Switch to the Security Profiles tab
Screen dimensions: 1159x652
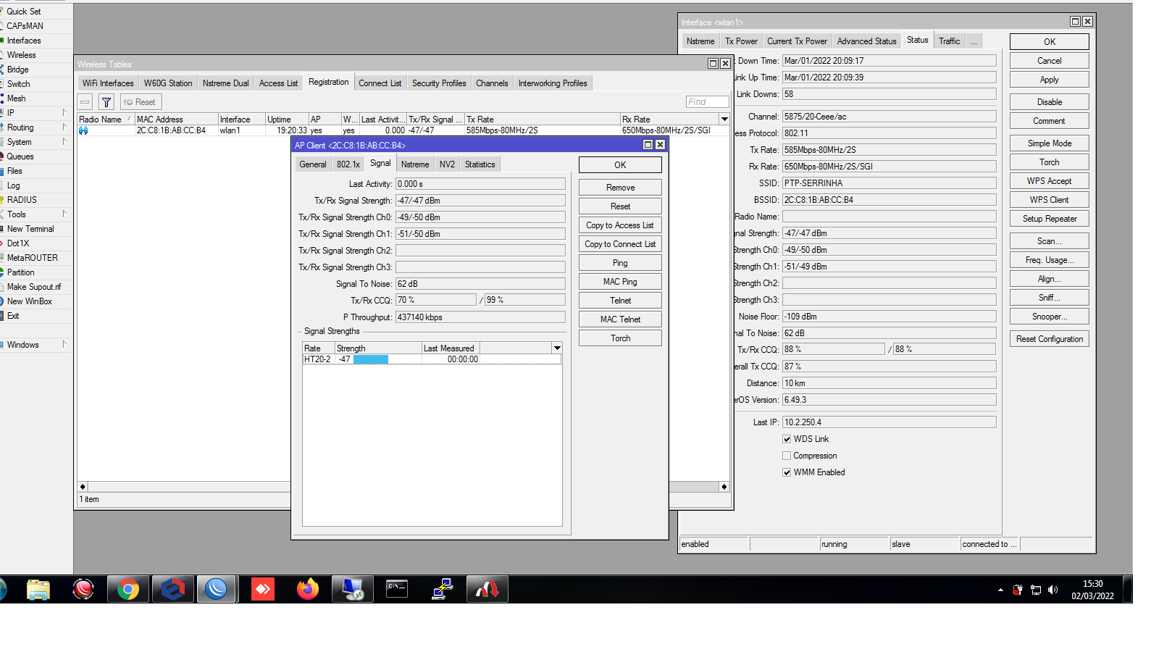pos(438,83)
